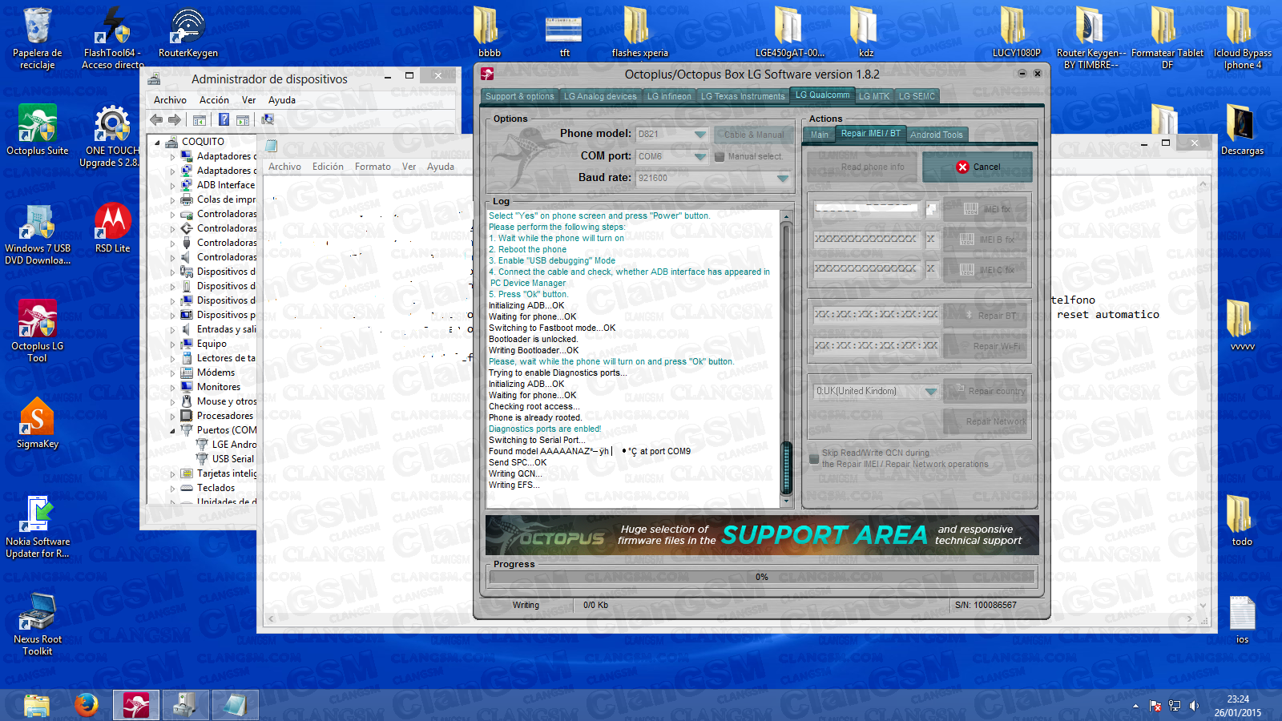The image size is (1282, 721).
Task: Open the Papelera de reciclaje desktop icon
Action: pyautogui.click(x=37, y=38)
